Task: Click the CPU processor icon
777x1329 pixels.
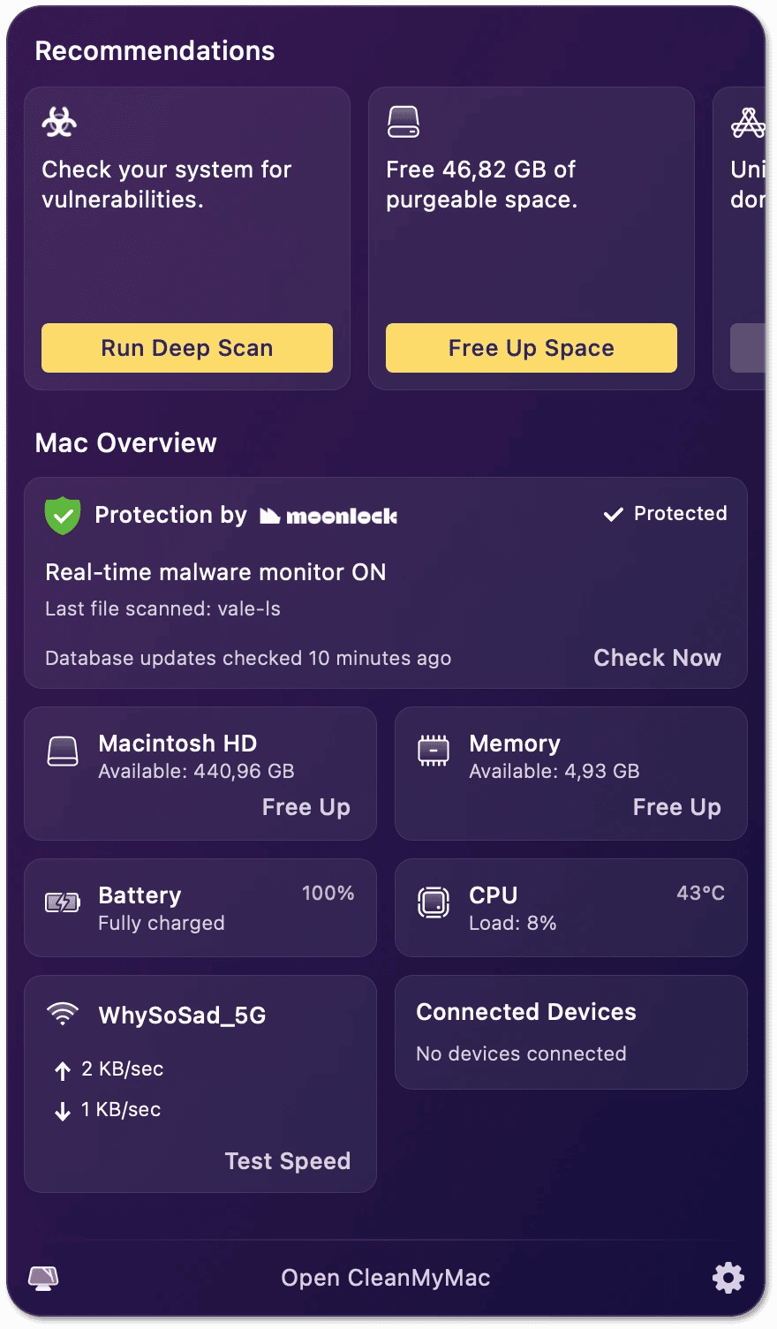Action: 434,902
